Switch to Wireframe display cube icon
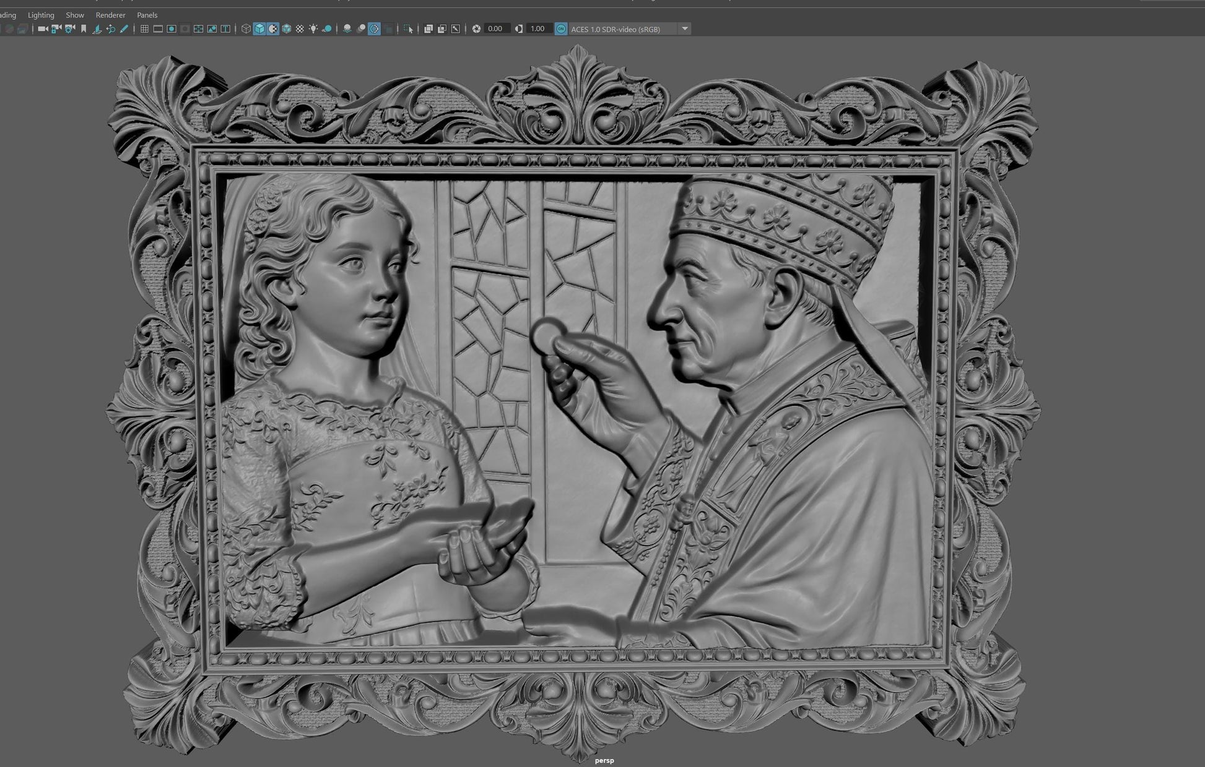Image resolution: width=1205 pixels, height=767 pixels. pyautogui.click(x=246, y=28)
